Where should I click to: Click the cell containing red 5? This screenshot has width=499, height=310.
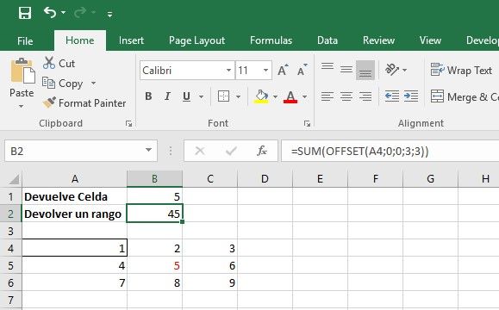tap(154, 265)
